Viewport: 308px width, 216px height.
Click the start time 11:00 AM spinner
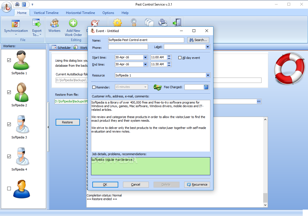coord(169,57)
